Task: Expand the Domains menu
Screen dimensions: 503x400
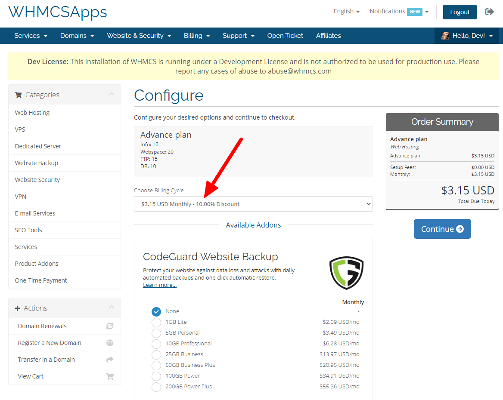Action: pyautogui.click(x=77, y=36)
